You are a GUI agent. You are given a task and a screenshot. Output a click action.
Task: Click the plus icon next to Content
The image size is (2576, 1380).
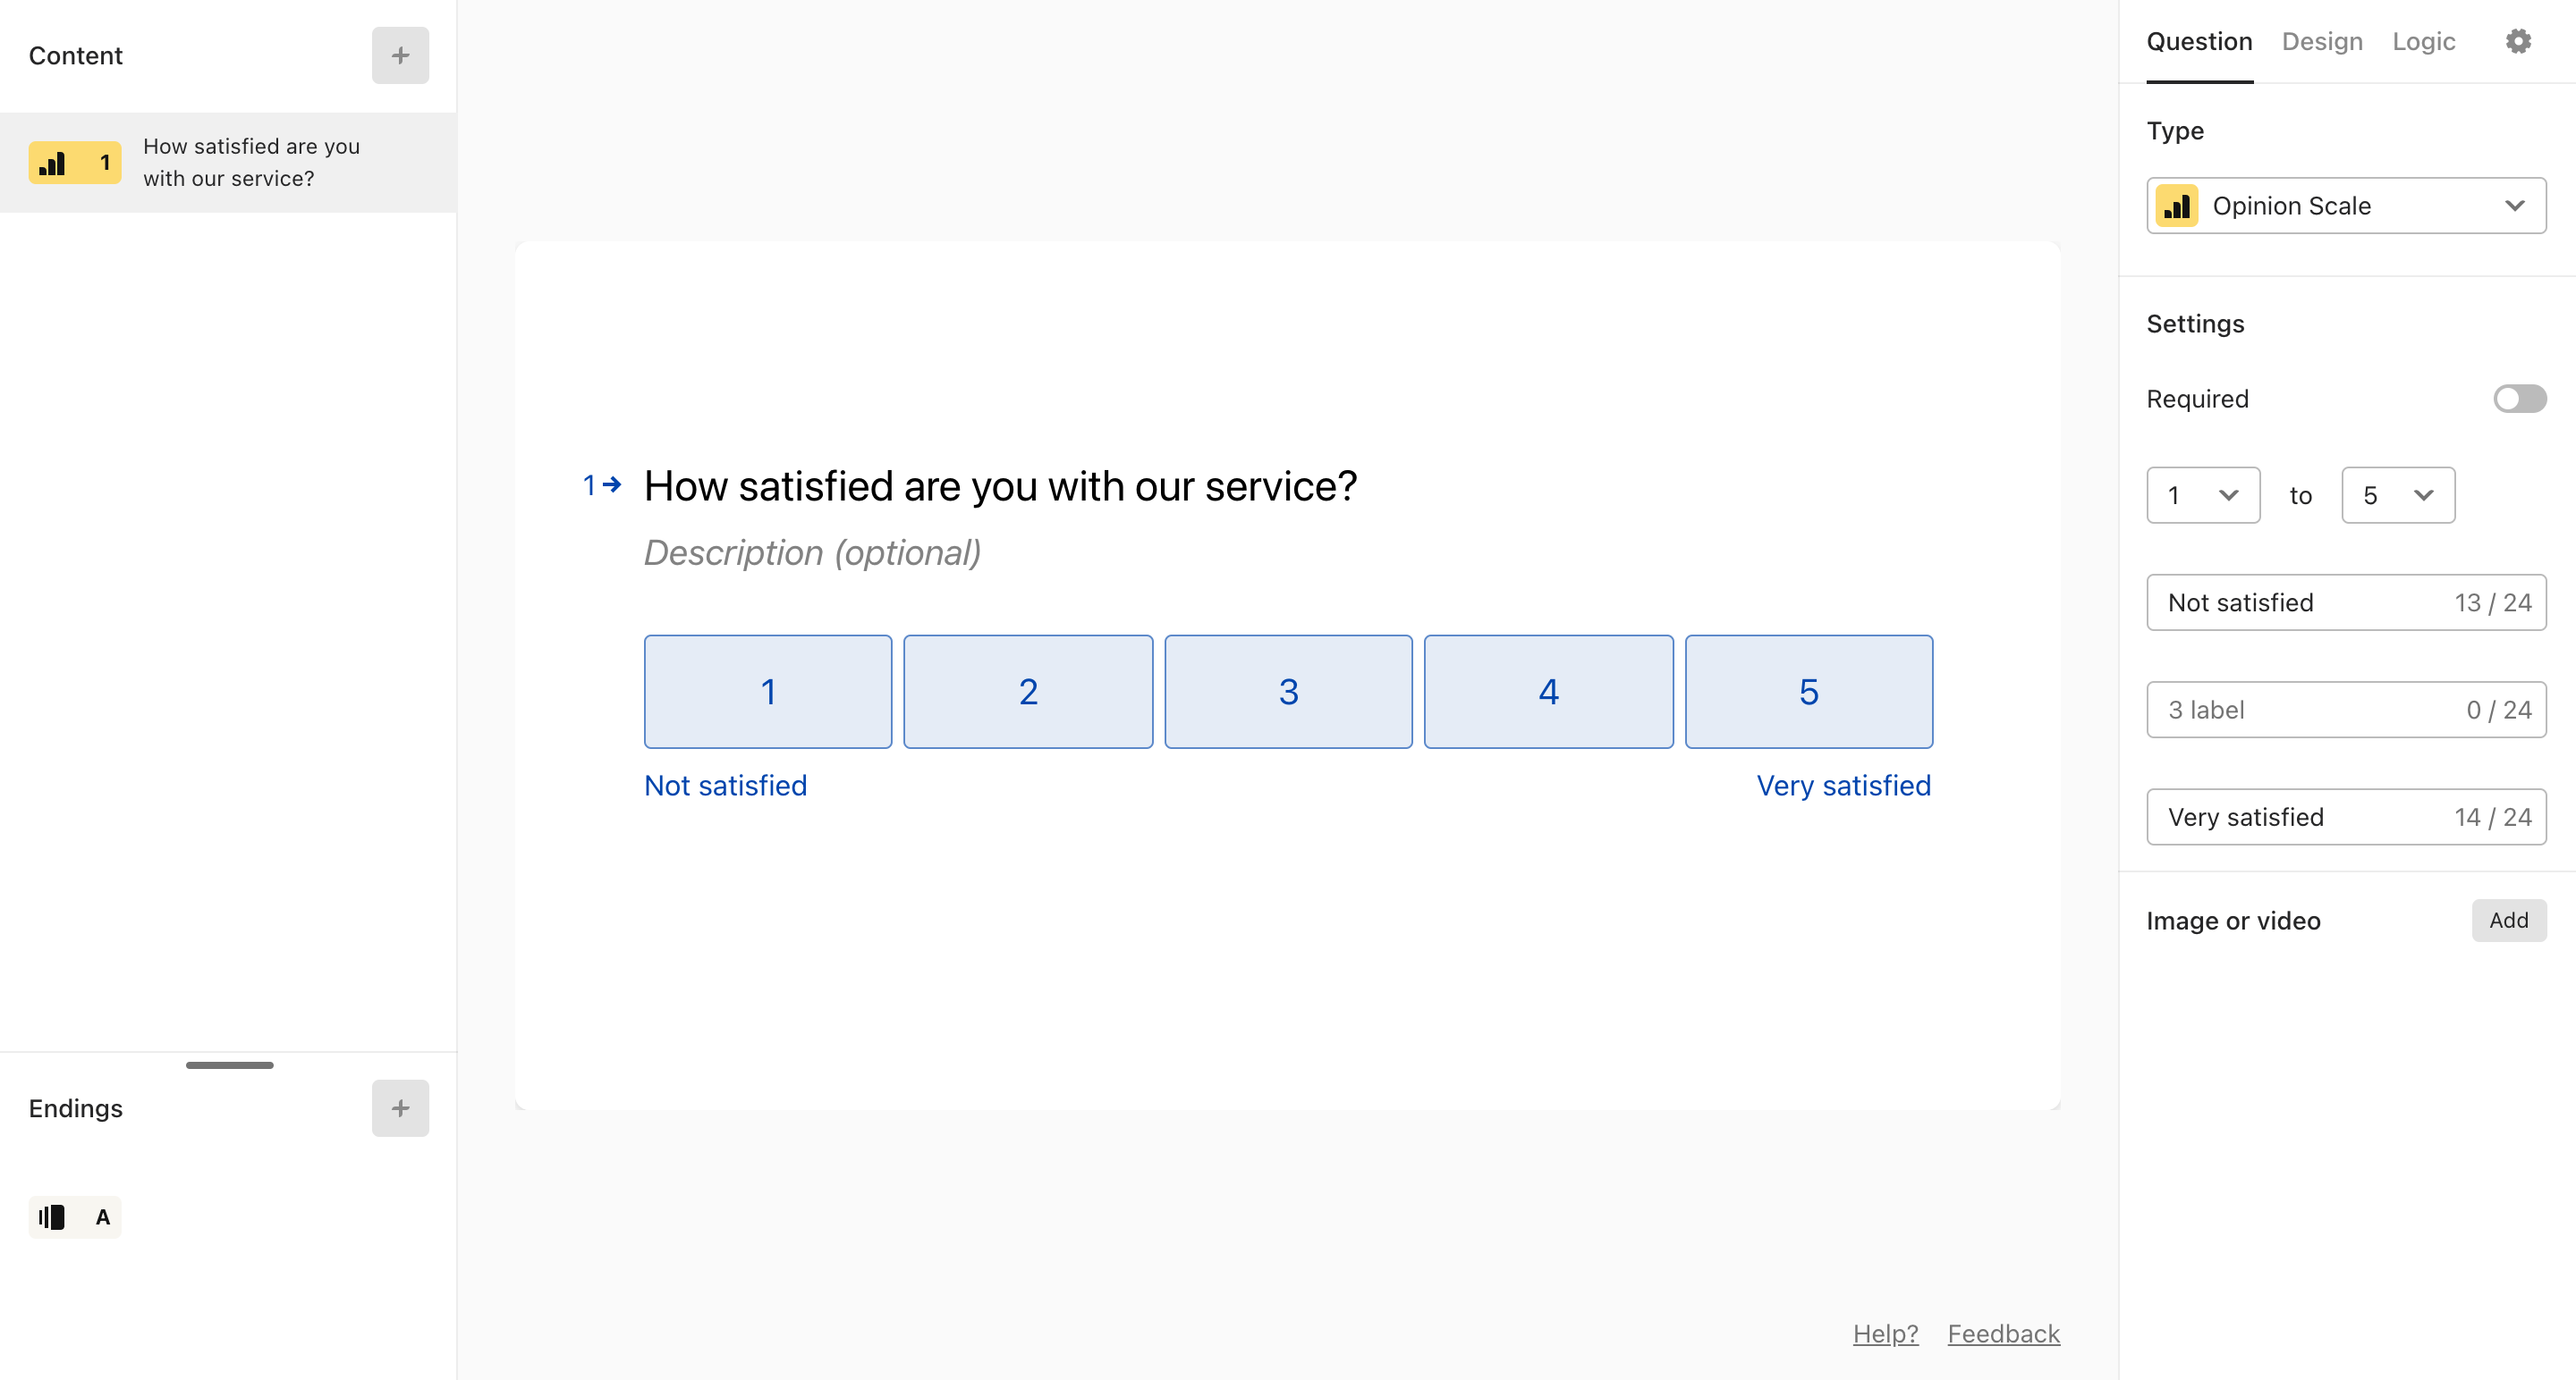click(400, 56)
